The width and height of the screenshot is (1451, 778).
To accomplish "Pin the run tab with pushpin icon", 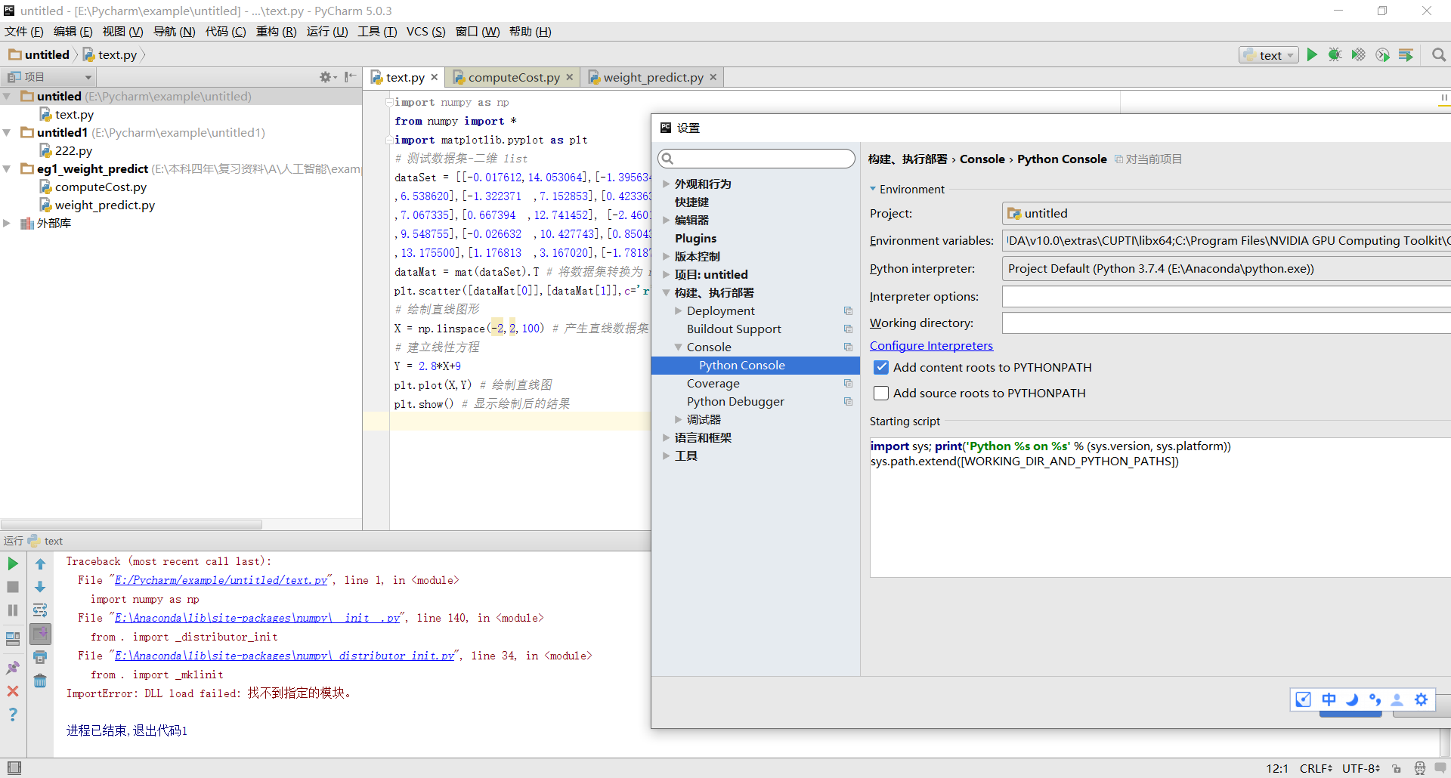I will [x=13, y=668].
